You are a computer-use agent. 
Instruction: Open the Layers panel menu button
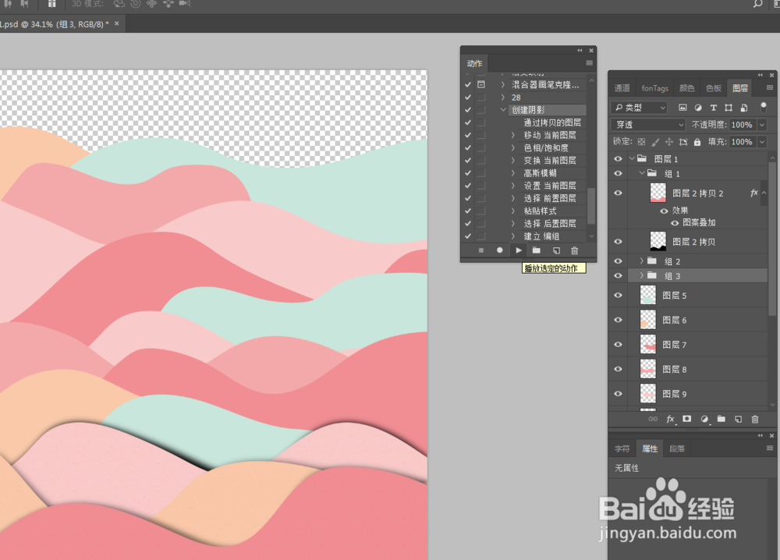click(x=771, y=88)
